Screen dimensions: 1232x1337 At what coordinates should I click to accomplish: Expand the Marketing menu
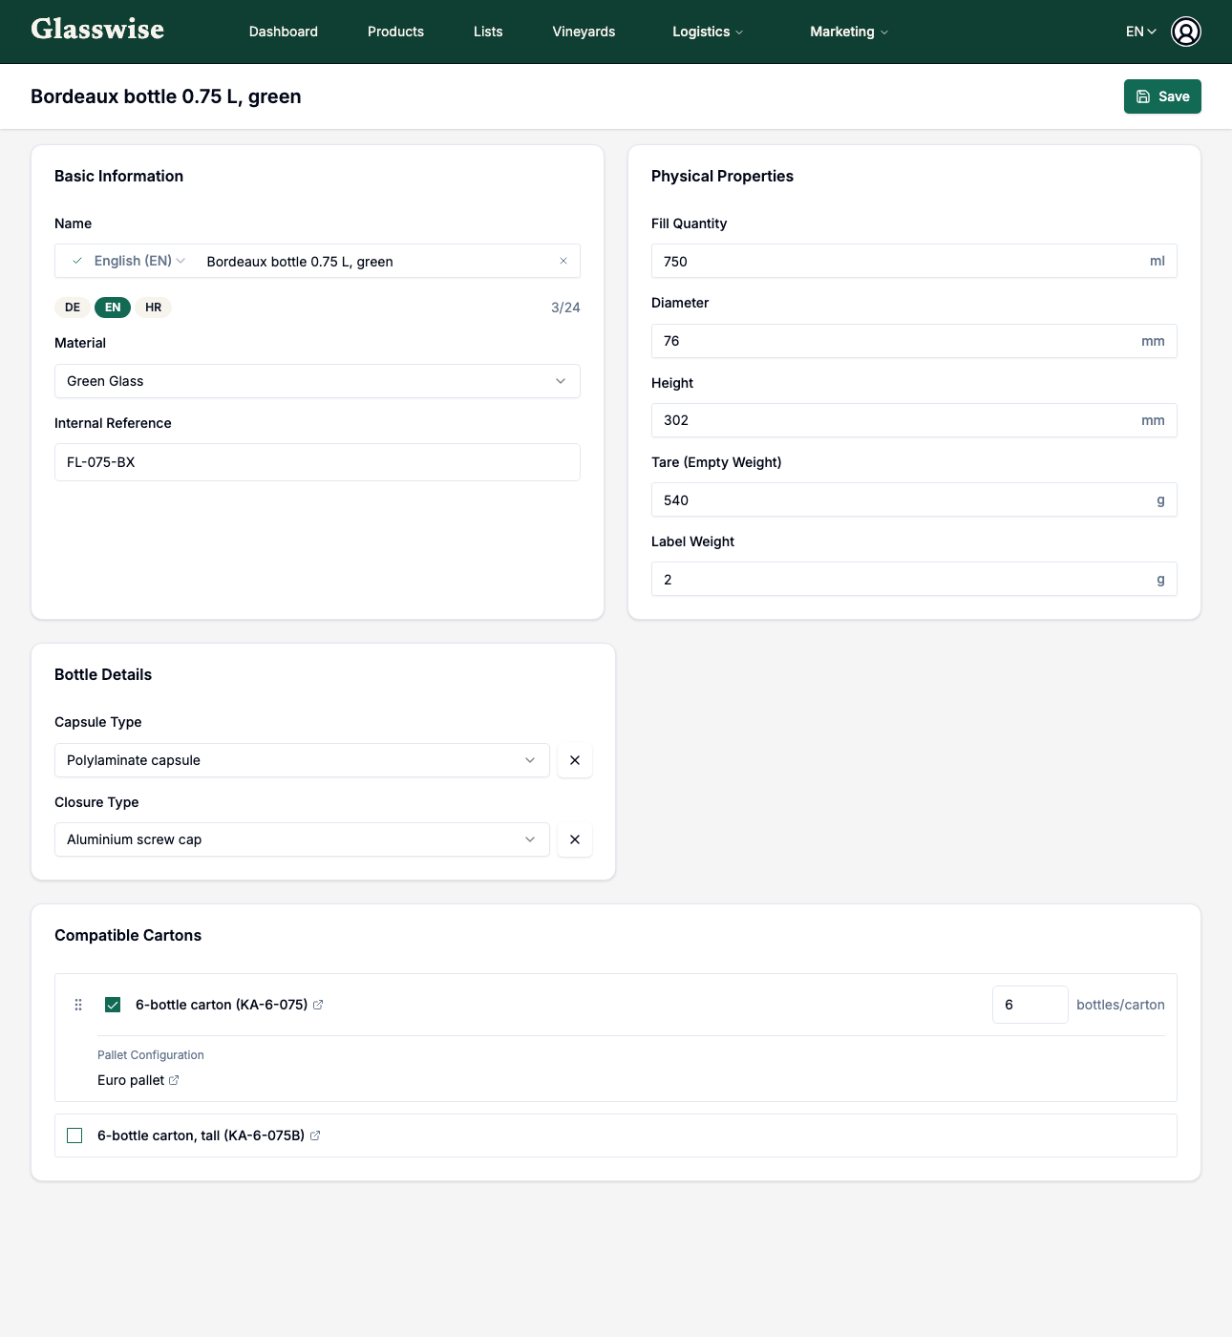tap(849, 32)
